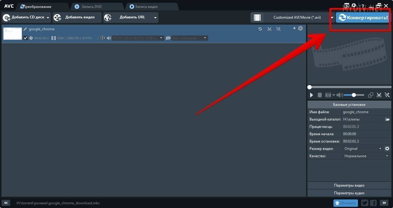The image size is (393, 208).
Task: Open the Twitter icon in status bar
Action: click(365, 203)
